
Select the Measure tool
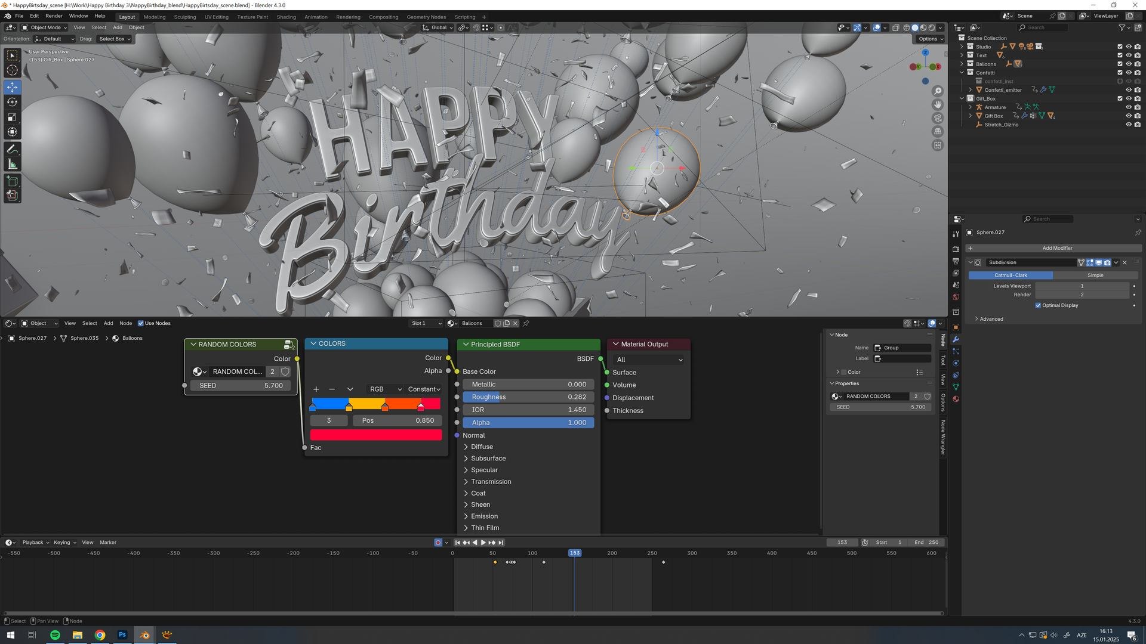[x=12, y=165]
